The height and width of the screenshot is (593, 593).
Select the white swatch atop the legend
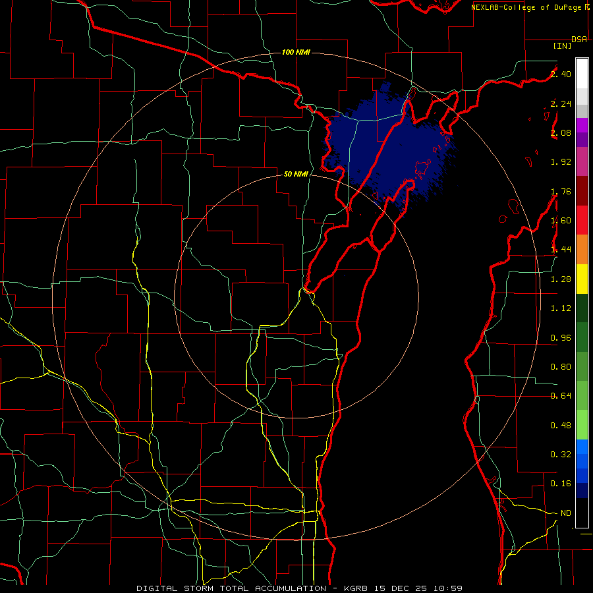[x=582, y=74]
